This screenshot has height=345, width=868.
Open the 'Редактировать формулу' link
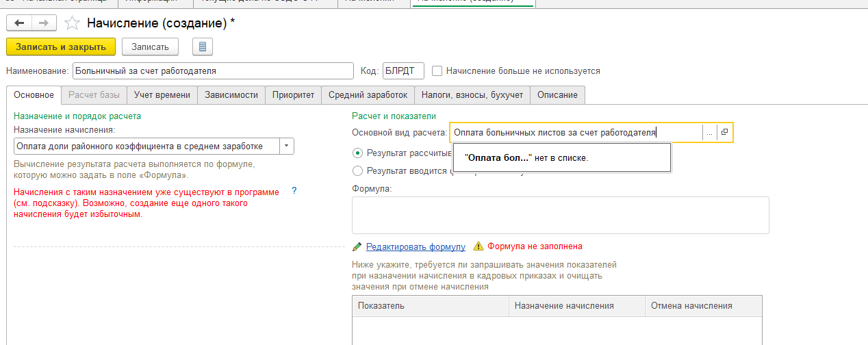click(x=416, y=246)
